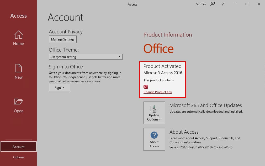Viewport: 265px width, 166px height.
Task: Select the Account tab in sidebar
Action: tap(18, 147)
